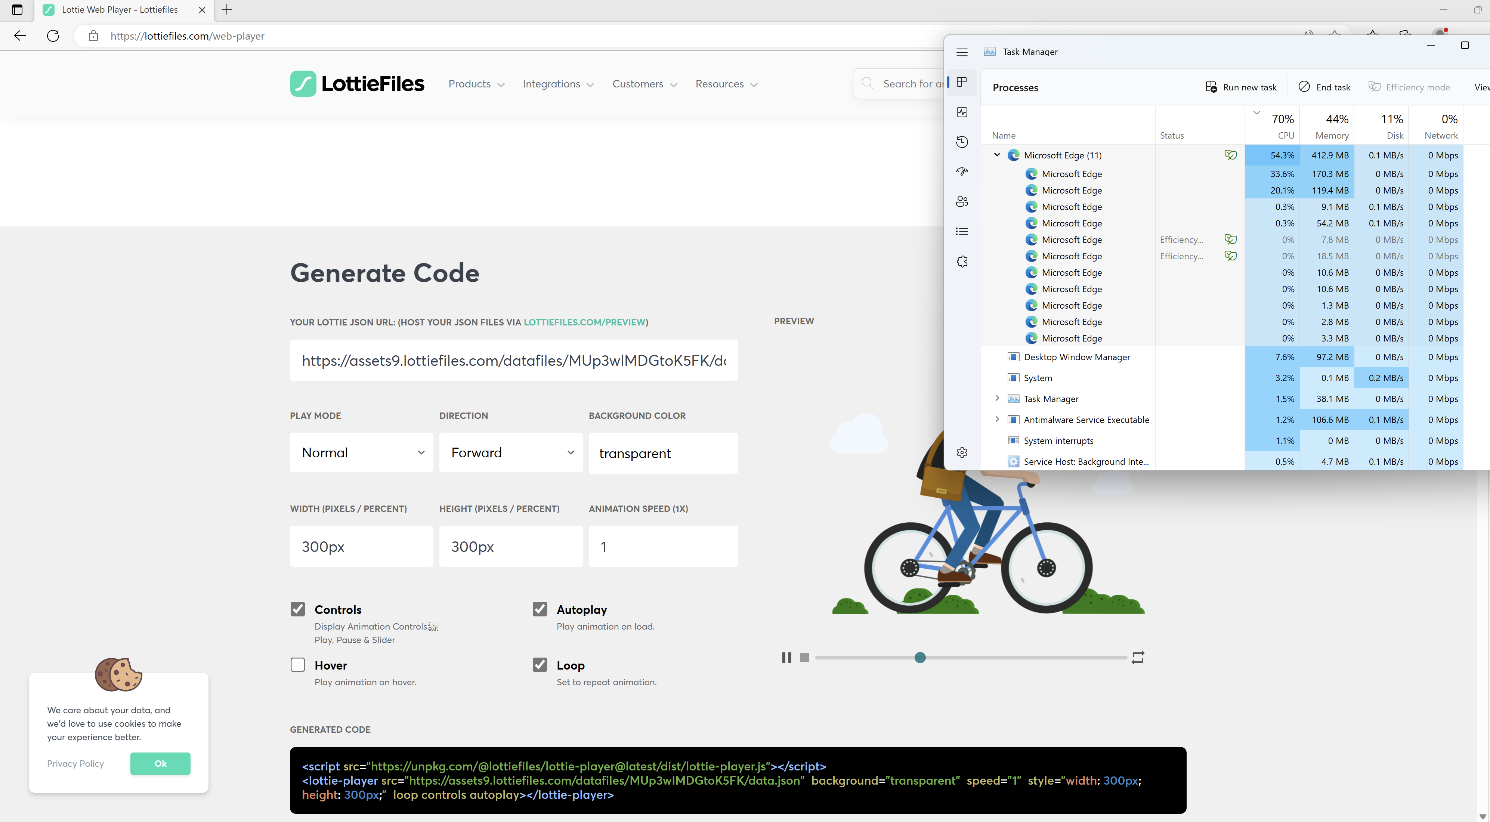Open the LOTTIEFILES.COM/PREVIEW link
The width and height of the screenshot is (1490, 822).
click(x=584, y=322)
